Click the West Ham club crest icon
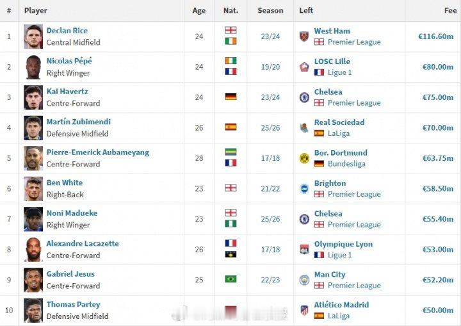The width and height of the screenshot is (461, 326). [x=304, y=37]
